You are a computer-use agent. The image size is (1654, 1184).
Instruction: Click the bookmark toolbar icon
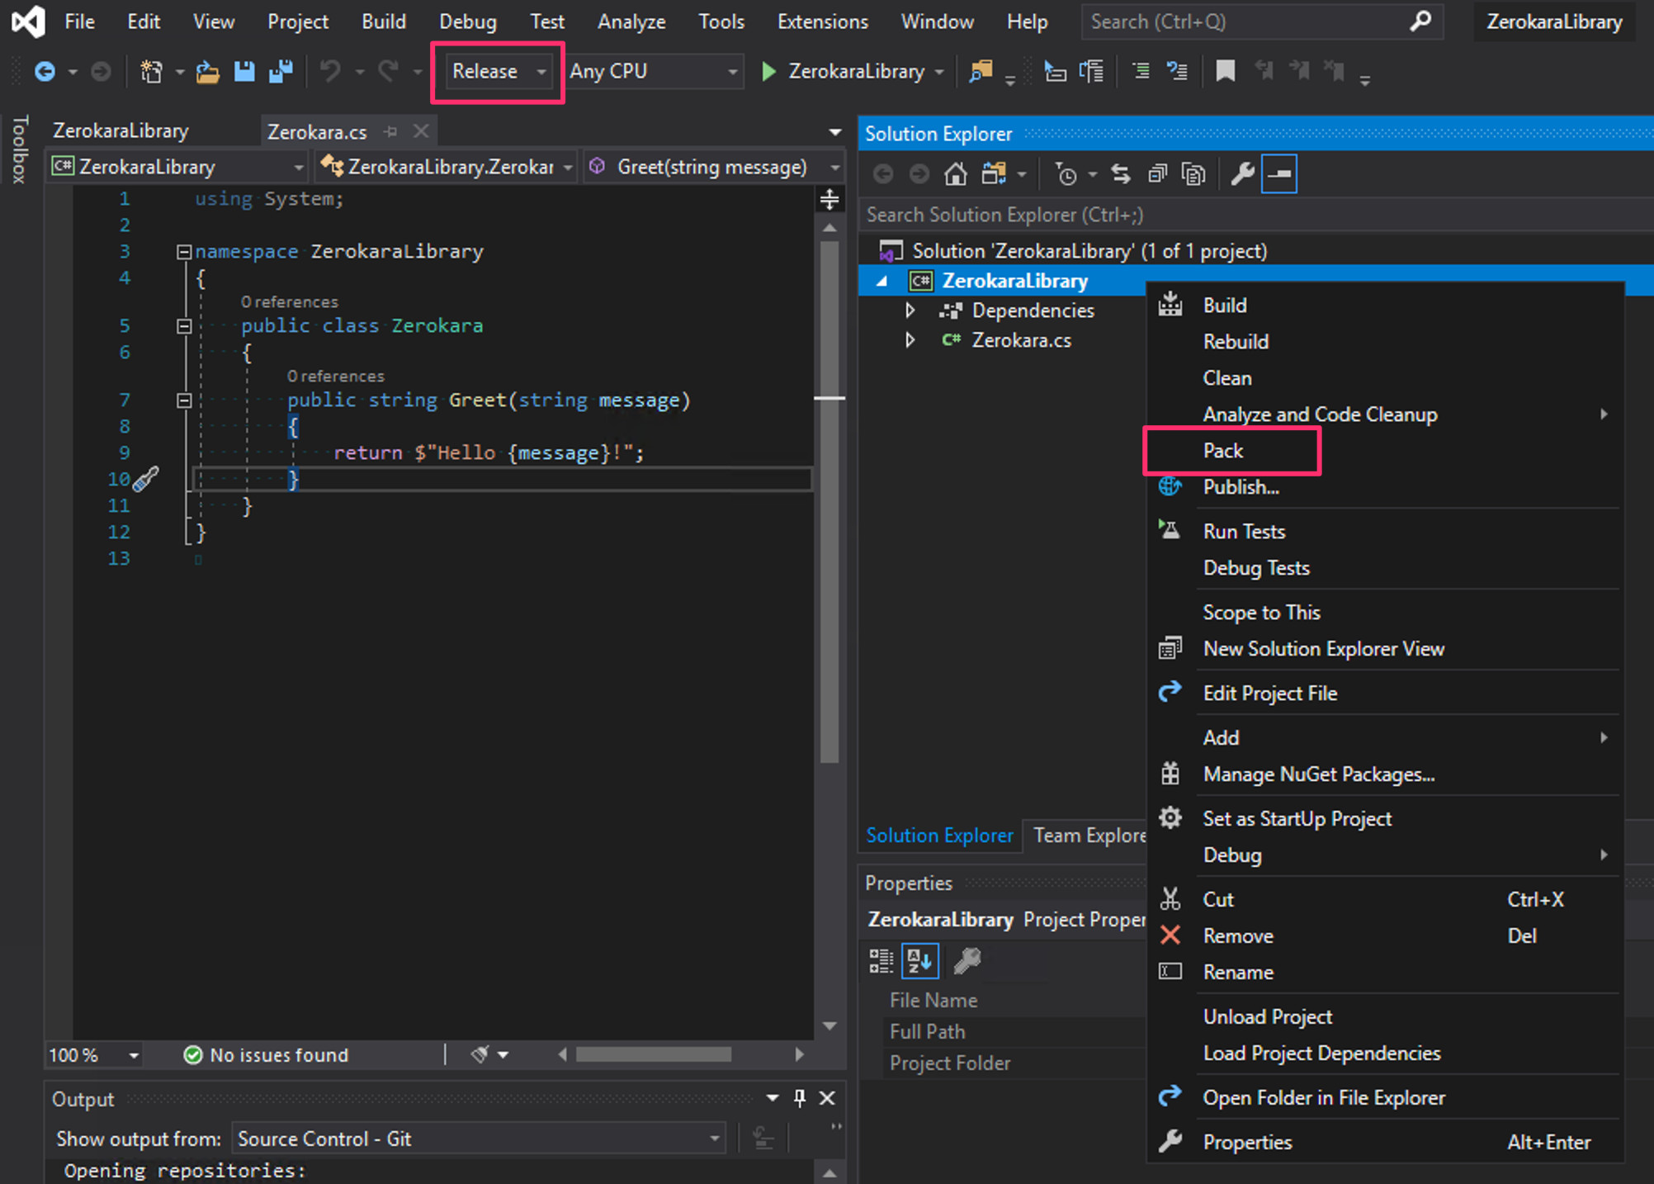point(1226,72)
